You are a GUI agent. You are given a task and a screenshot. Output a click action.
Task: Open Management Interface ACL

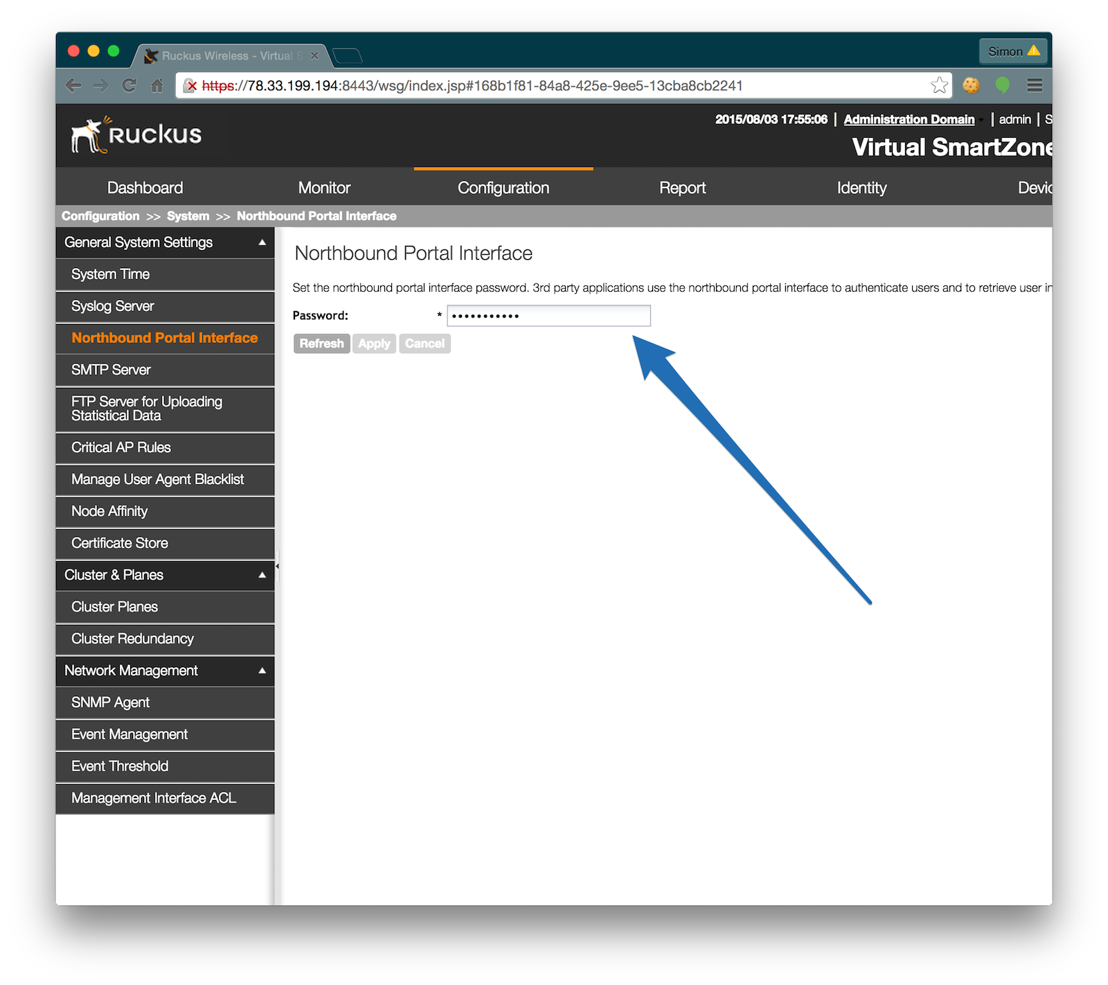point(165,798)
